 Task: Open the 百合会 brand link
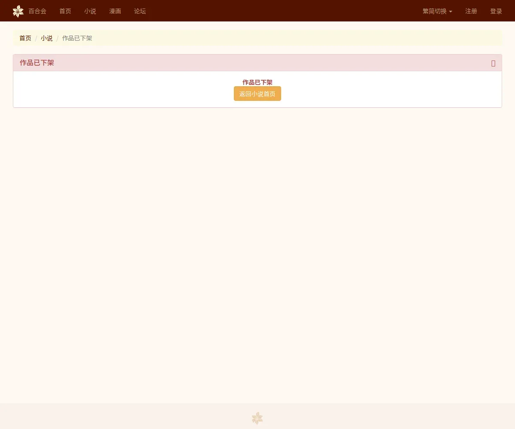[37, 11]
